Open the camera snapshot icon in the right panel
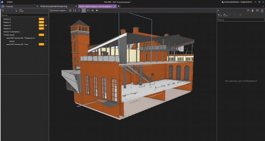This screenshot has height=141, width=265. click(257, 10)
